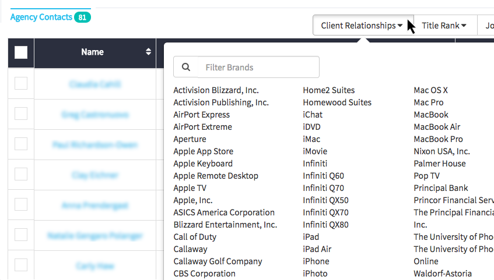Viewport: 494px width, 280px height.
Task: Choose Apple, Inc. in the list
Action: pyautogui.click(x=193, y=201)
